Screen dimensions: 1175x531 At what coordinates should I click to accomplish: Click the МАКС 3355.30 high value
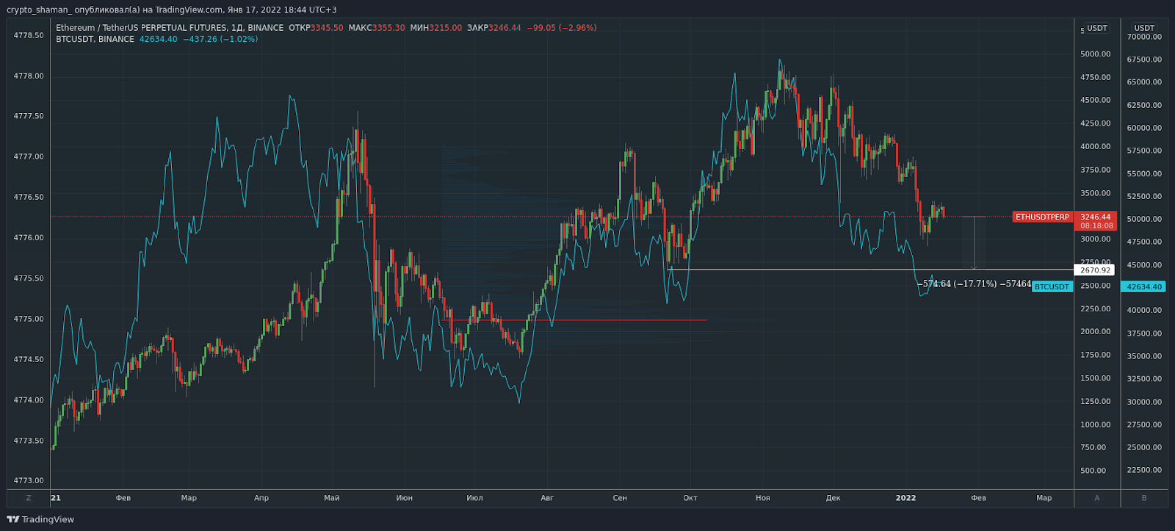point(377,28)
